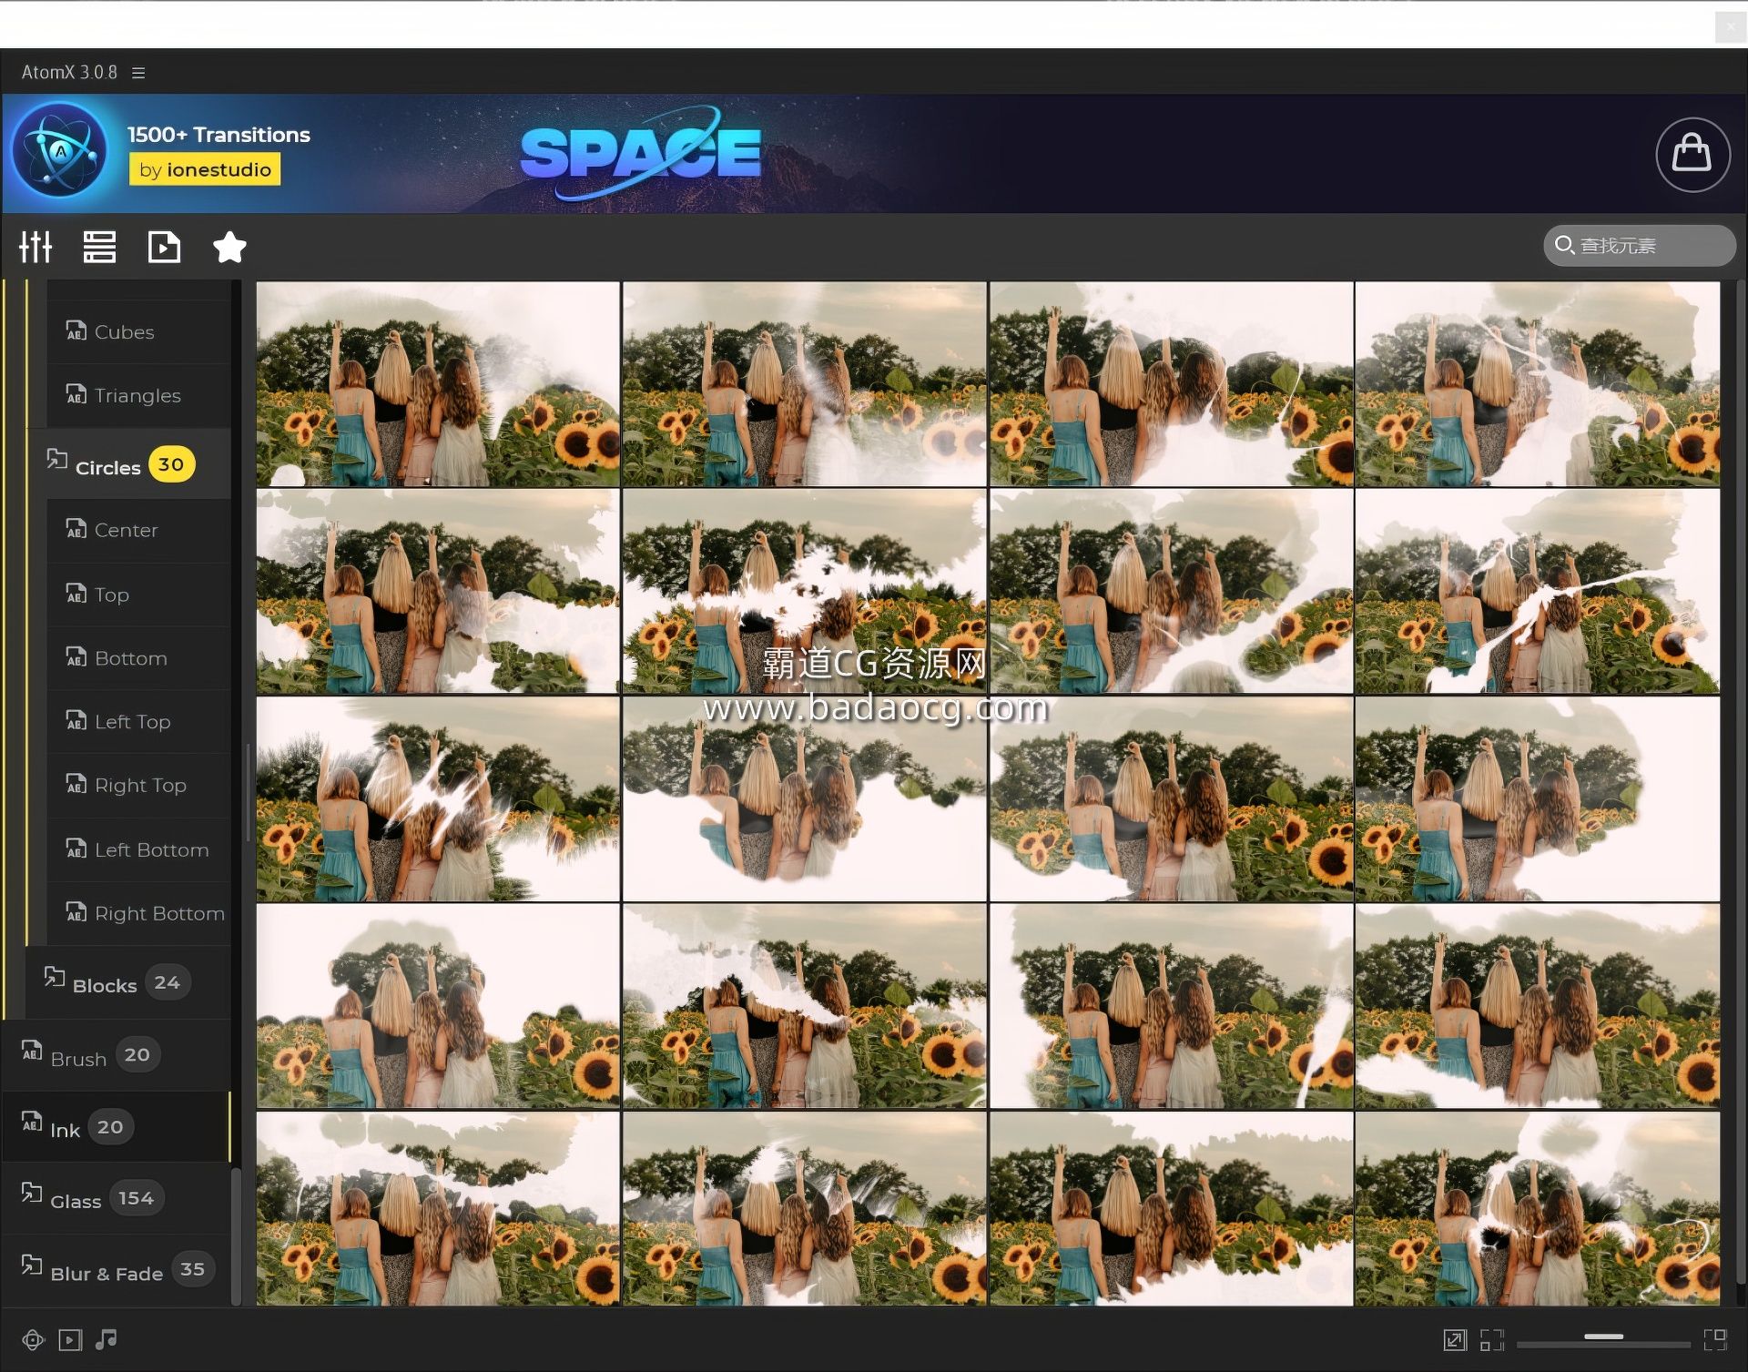Open the Right Top subcategory

138,786
